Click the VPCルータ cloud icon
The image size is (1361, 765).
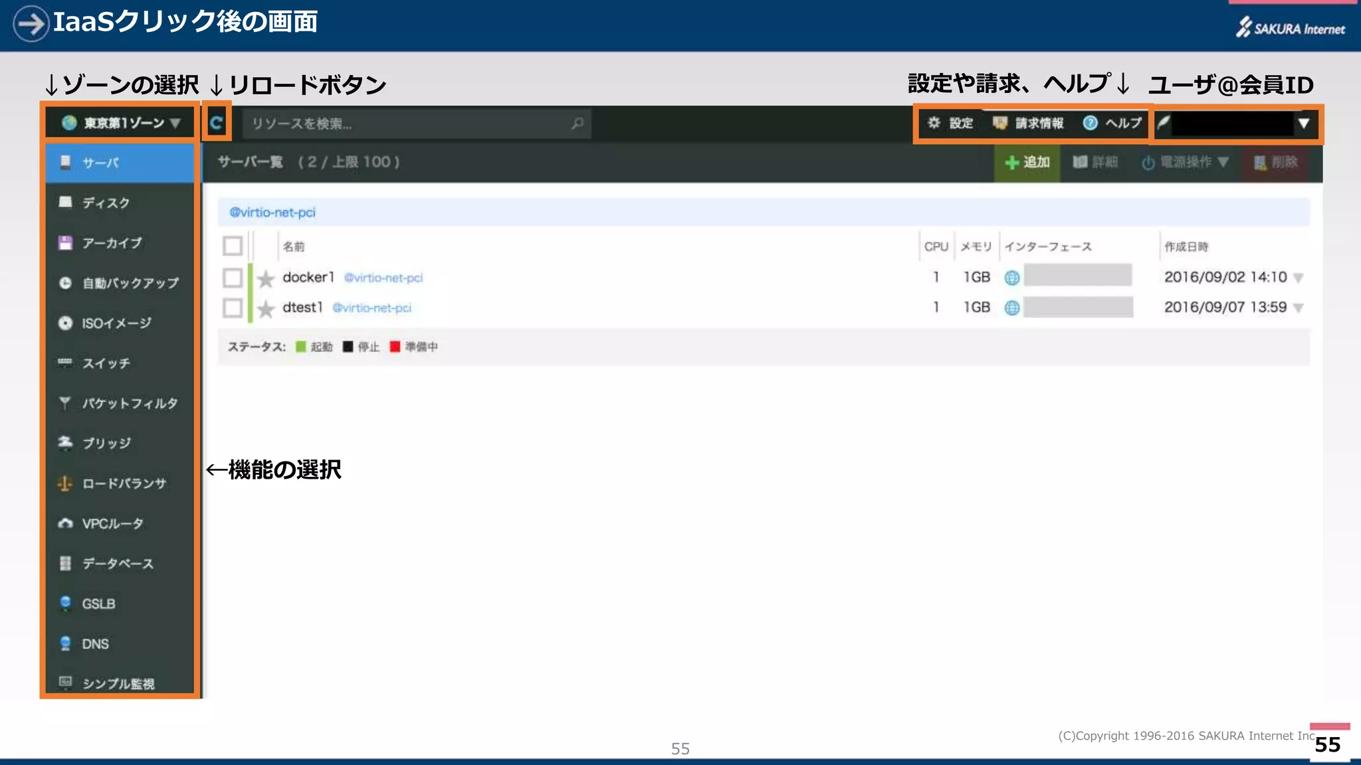pyautogui.click(x=64, y=523)
